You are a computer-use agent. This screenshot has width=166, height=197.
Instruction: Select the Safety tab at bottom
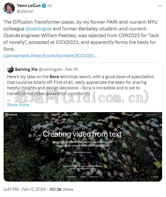point(83,177)
